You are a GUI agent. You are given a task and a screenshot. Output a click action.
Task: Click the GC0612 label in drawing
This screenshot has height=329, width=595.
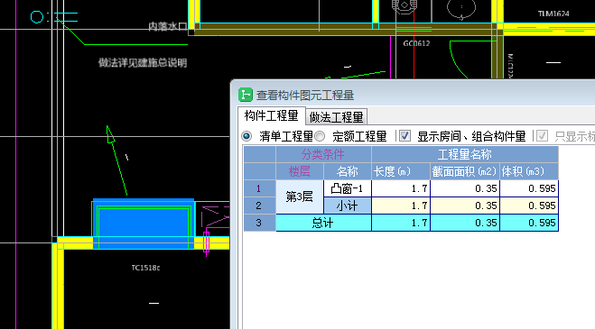416,43
